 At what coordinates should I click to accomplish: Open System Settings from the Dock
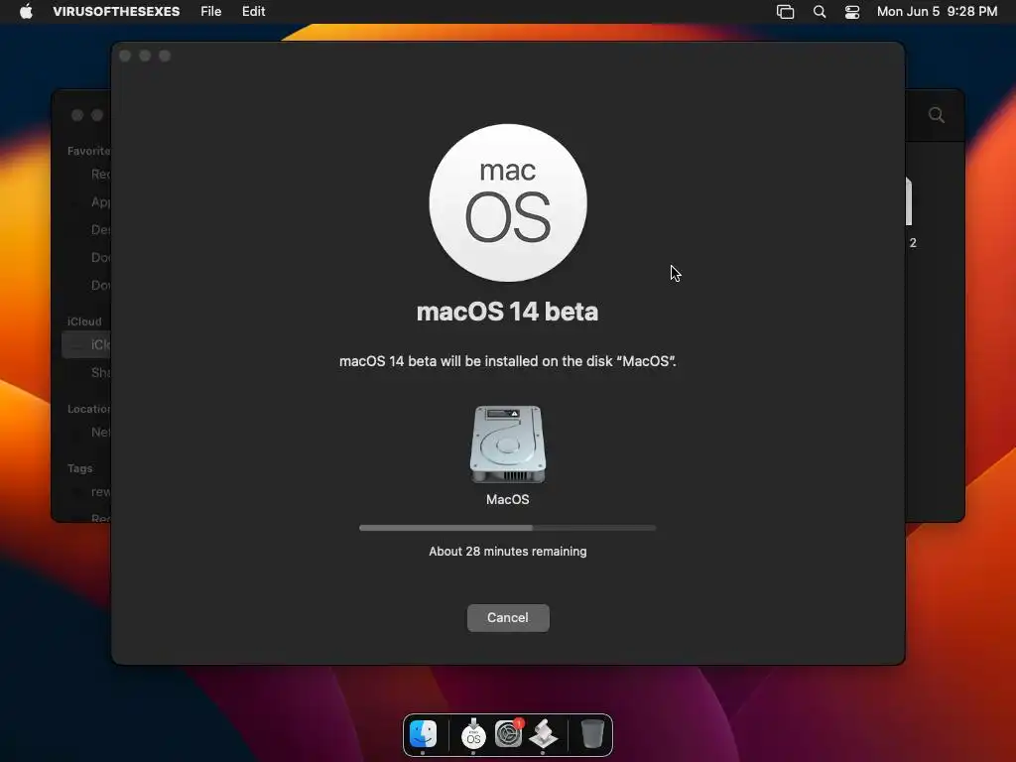coord(509,734)
